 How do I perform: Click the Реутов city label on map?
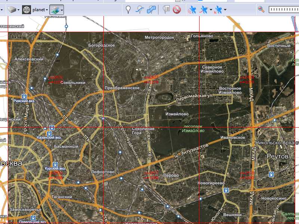coord(277,156)
